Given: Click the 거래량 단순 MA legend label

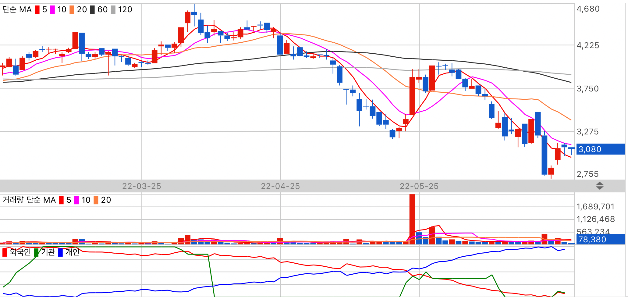Looking at the screenshot, I should click(x=29, y=200).
